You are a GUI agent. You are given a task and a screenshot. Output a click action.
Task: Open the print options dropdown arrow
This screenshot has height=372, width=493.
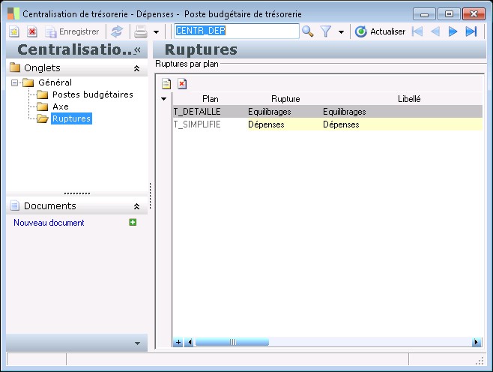coord(156,32)
